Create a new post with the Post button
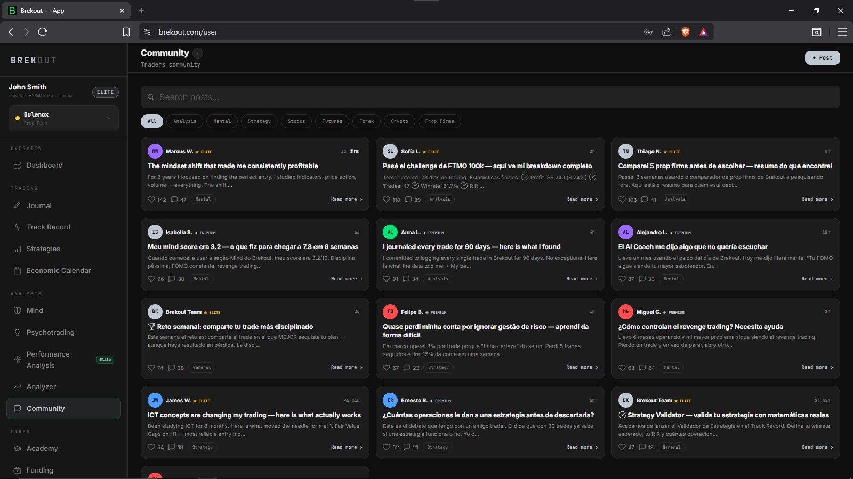853x479 pixels. 822,57
